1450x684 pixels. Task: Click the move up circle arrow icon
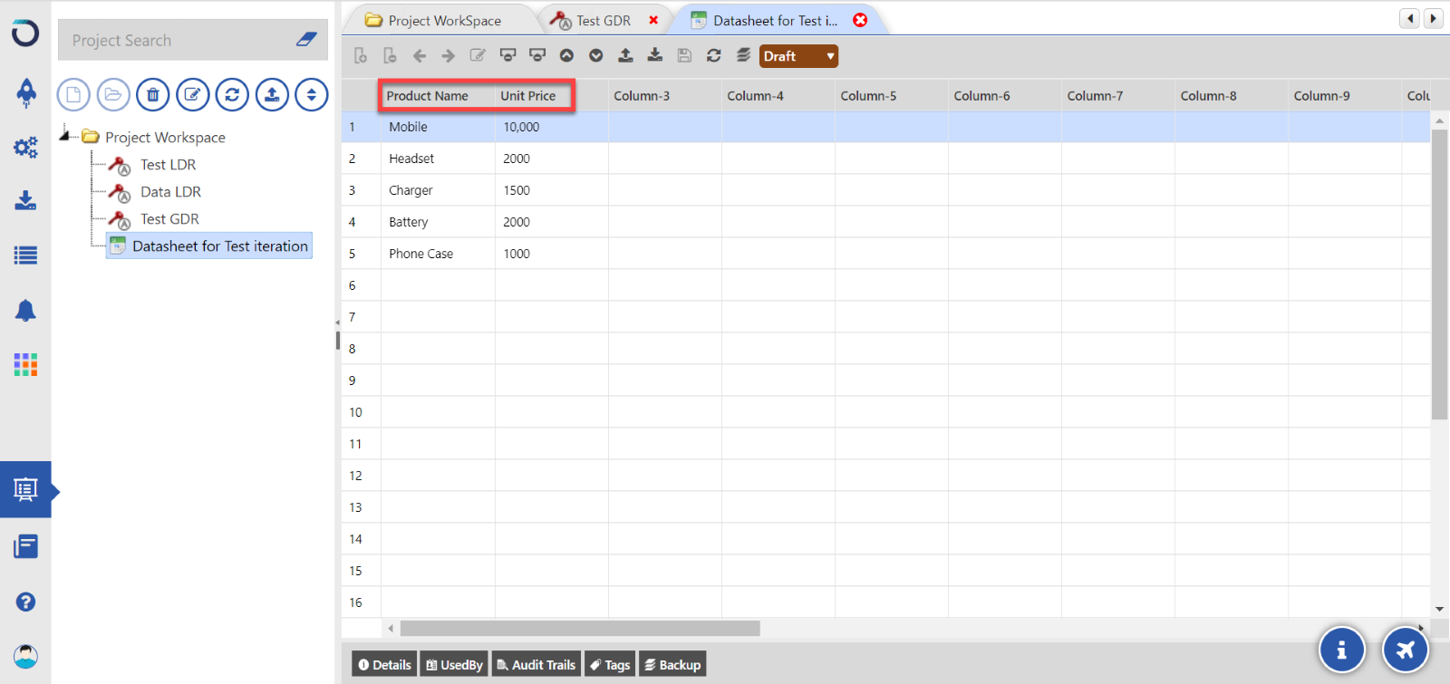tap(566, 56)
